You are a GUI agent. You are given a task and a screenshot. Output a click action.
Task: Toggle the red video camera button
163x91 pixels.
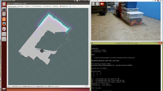(102, 4)
